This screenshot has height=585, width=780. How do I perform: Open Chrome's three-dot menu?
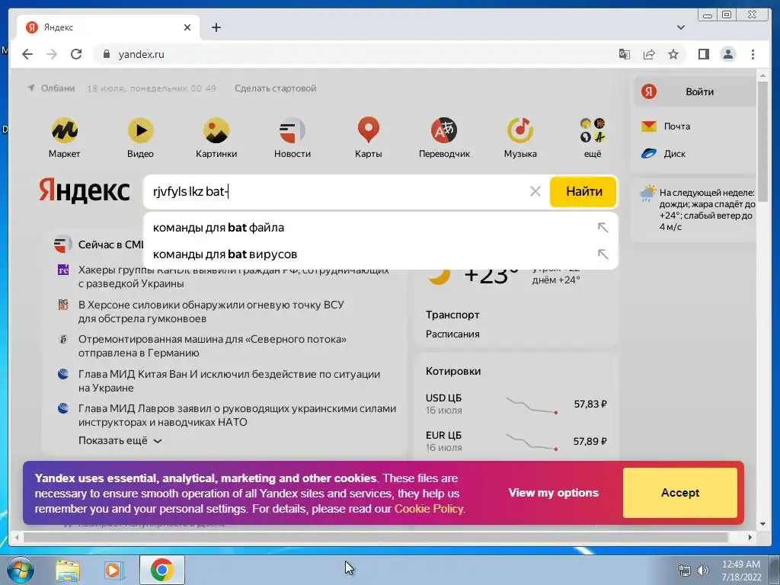[x=753, y=54]
